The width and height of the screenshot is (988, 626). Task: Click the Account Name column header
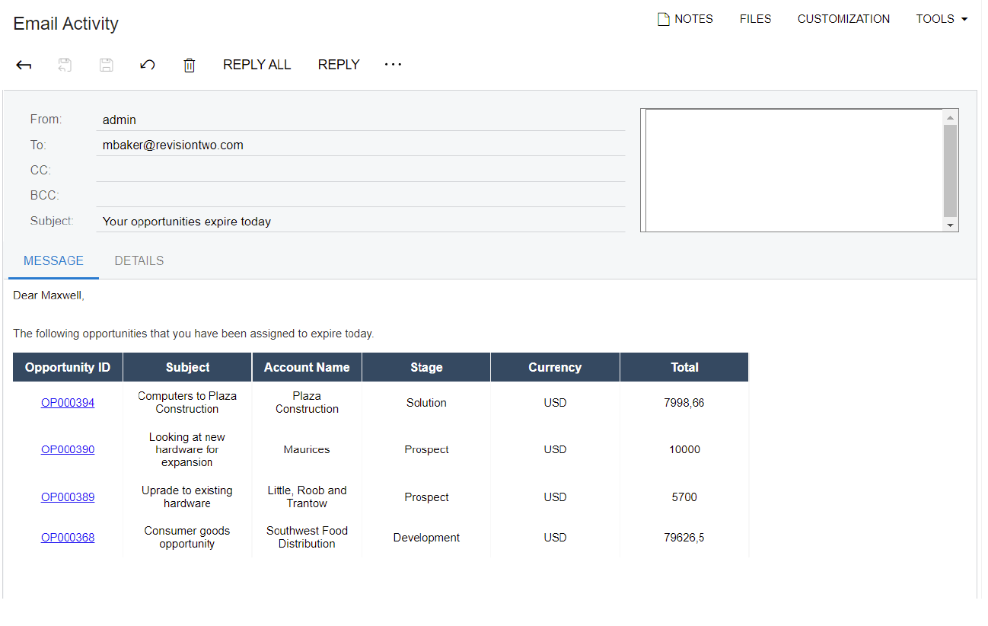point(307,367)
